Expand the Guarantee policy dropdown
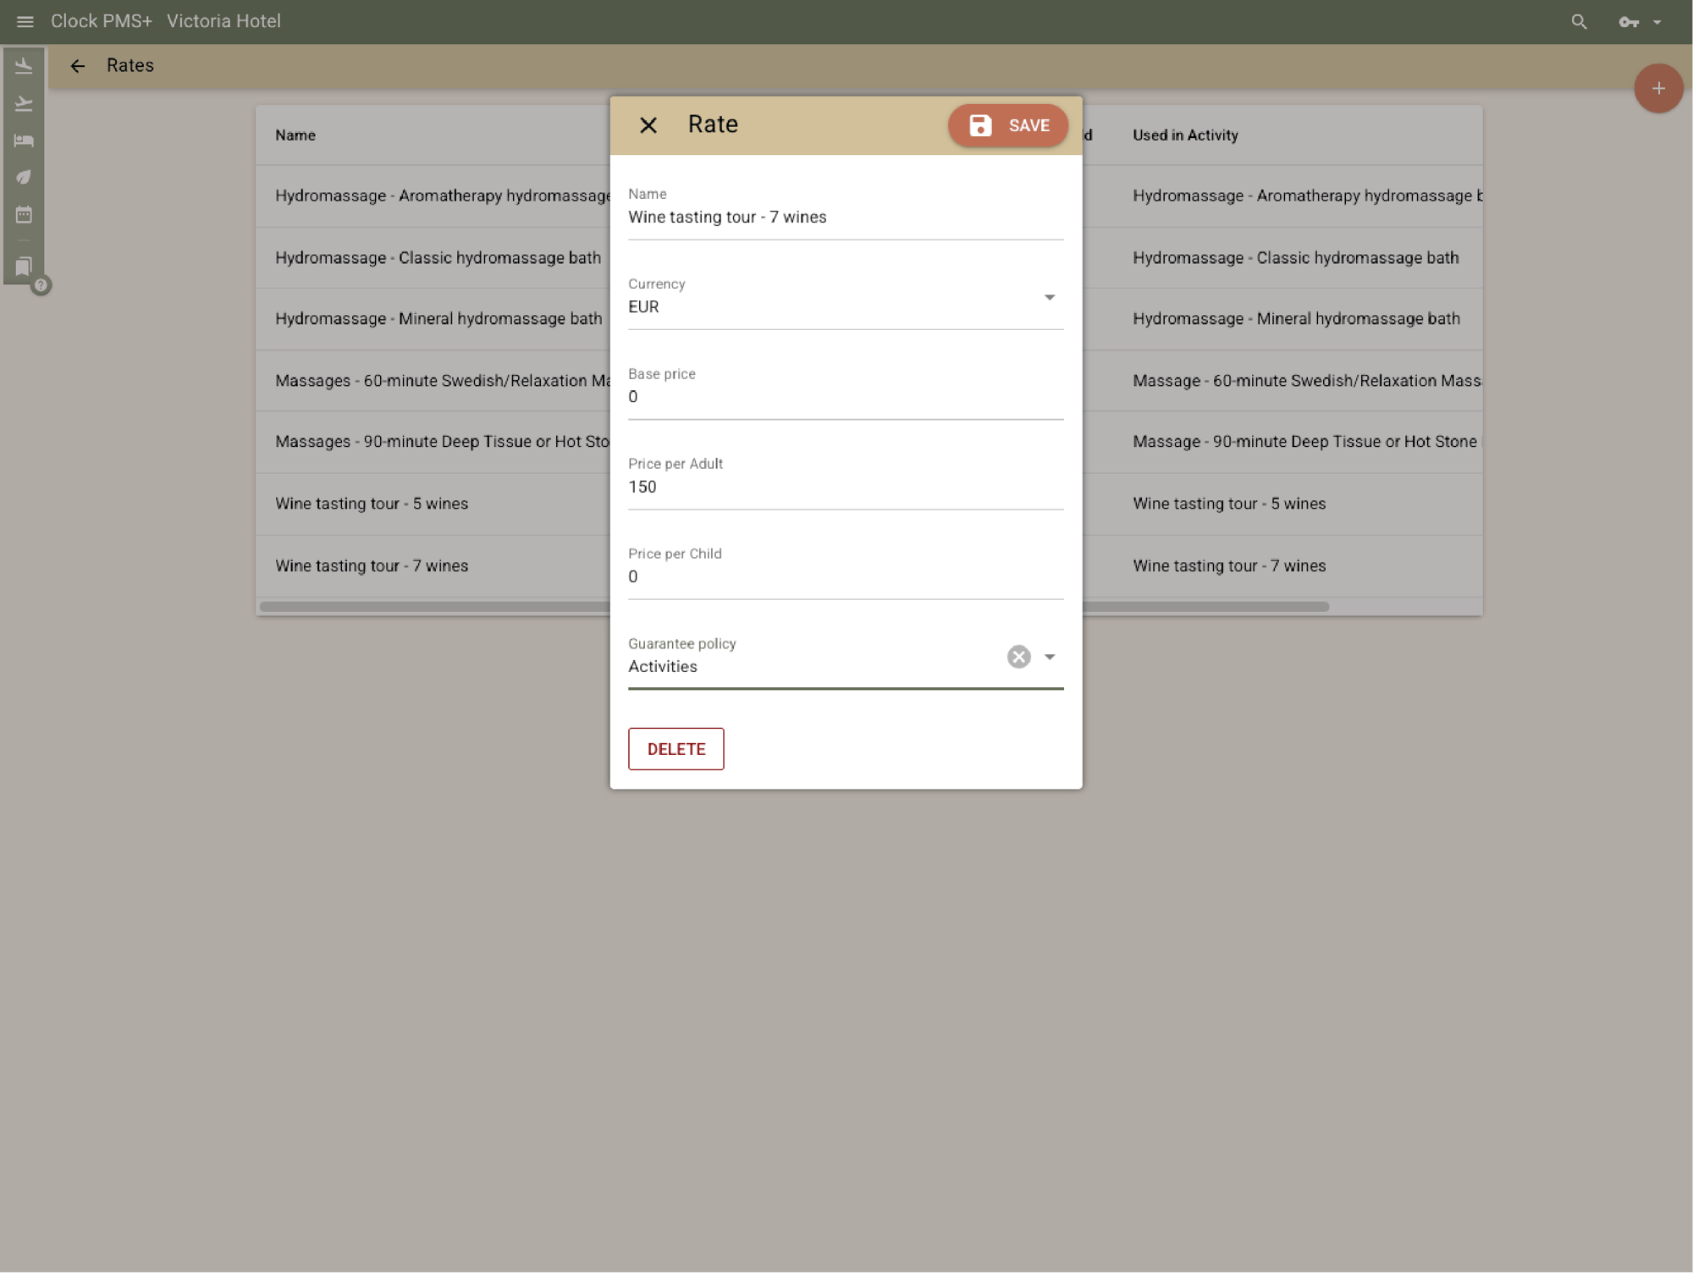 pos(1050,657)
